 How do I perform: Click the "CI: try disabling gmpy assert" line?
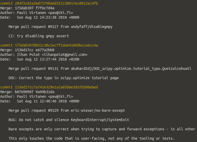coord(39,36)
